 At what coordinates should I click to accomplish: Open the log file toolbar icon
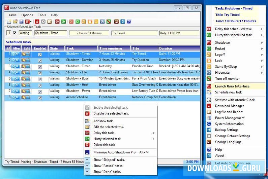(x=50, y=22)
